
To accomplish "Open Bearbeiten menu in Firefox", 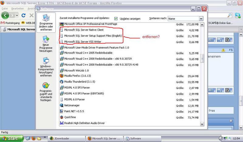I will (18, 8).
